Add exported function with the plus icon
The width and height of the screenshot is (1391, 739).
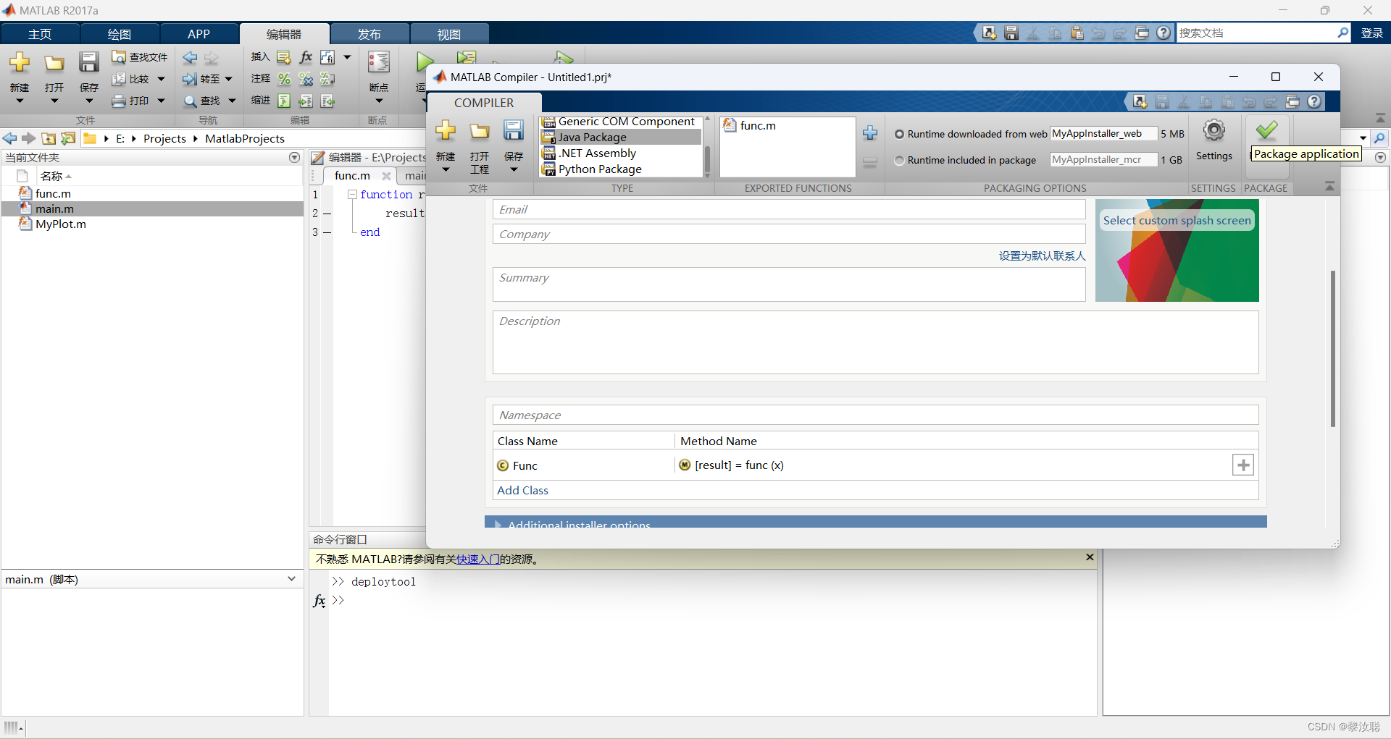pyautogui.click(x=870, y=133)
